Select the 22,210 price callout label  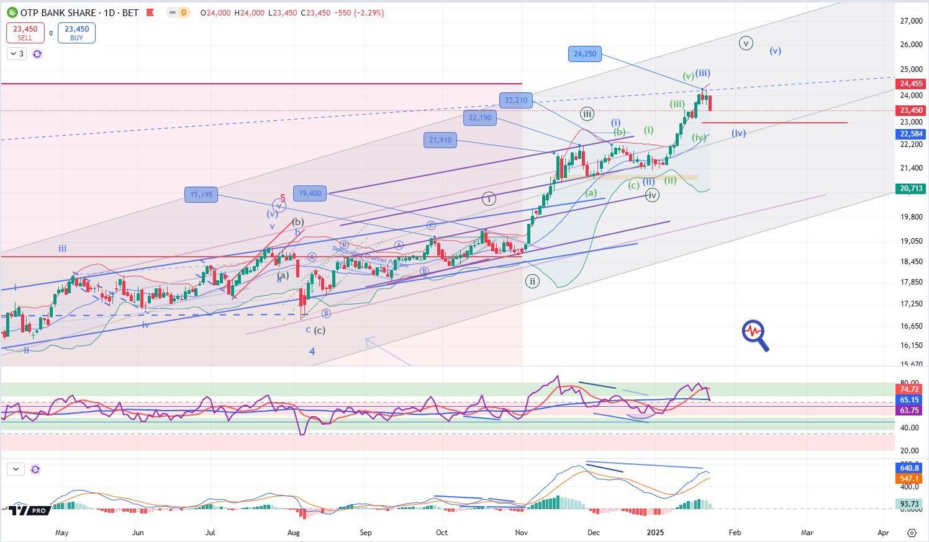pyautogui.click(x=516, y=100)
